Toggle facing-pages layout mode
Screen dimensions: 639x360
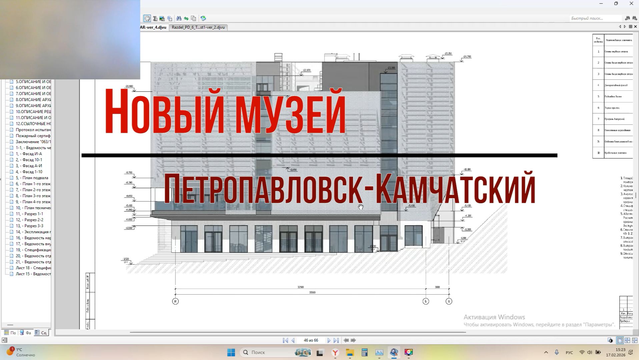click(627, 340)
